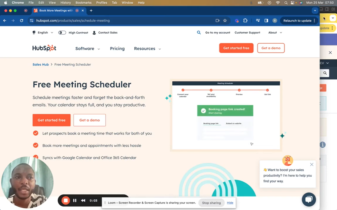Click site info icon in address bar
The image size is (337, 210).
(32, 21)
